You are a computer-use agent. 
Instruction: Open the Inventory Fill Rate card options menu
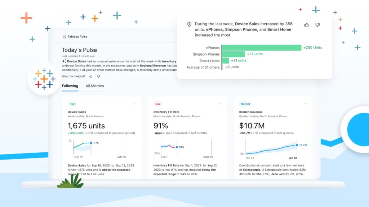pos(220,103)
